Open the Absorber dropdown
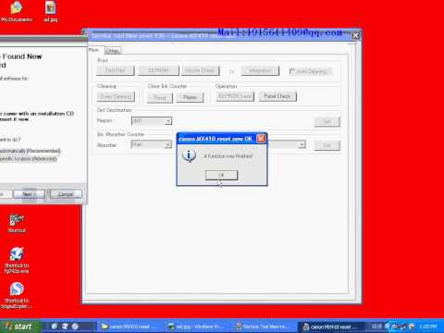Viewport: 444px width, 333px height. point(151,144)
